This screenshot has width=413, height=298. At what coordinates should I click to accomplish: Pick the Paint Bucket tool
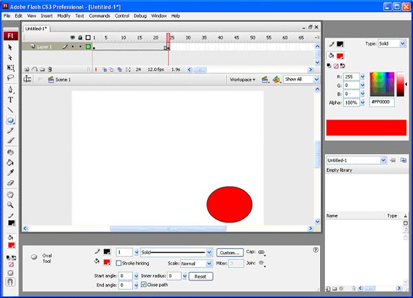tap(10, 162)
